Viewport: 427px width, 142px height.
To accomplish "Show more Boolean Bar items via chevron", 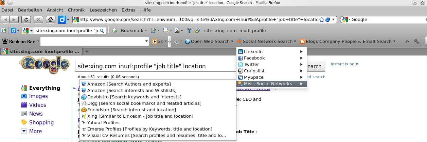I will [407, 41].
